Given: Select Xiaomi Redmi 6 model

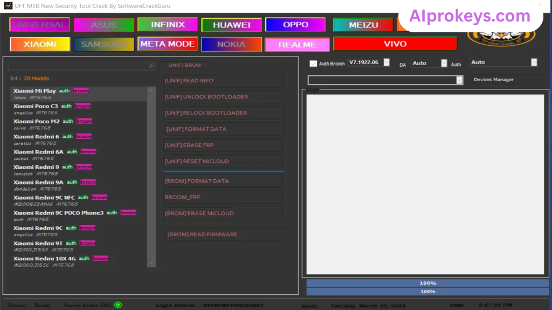Looking at the screenshot, I should pos(78,139).
